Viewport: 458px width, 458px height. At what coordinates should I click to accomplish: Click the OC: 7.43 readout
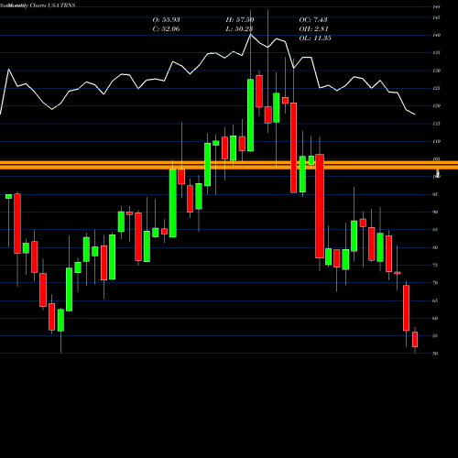[313, 20]
